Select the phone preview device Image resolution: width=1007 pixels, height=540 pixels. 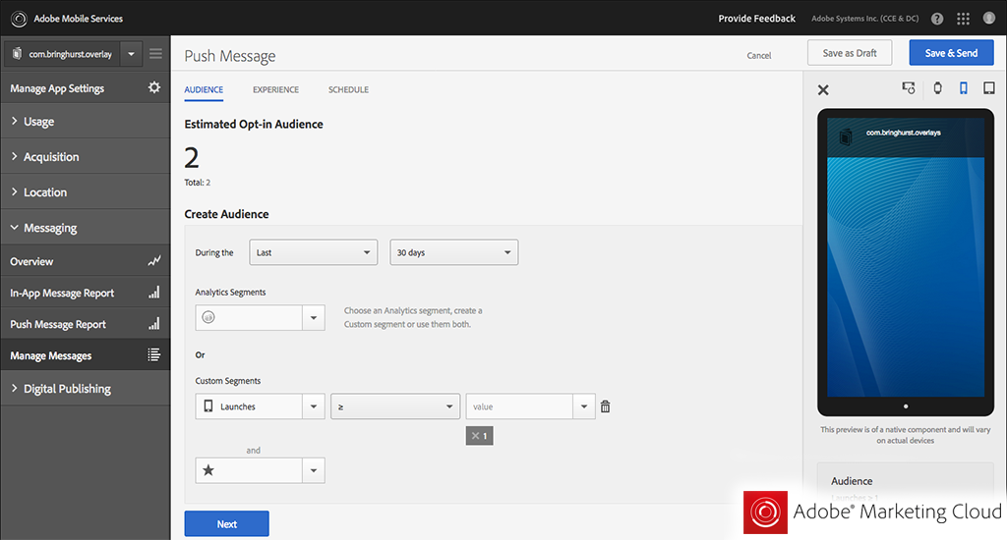coord(963,89)
